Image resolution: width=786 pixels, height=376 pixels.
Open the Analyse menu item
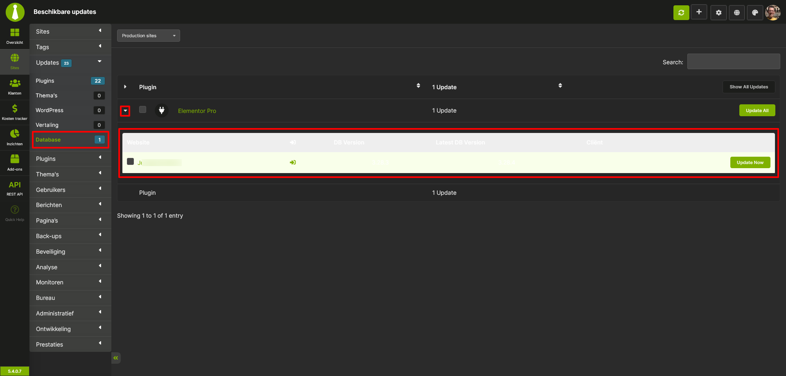tap(70, 267)
